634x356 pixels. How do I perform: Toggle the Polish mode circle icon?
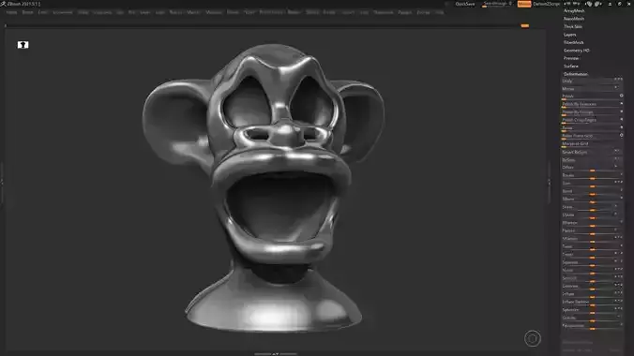(622, 96)
